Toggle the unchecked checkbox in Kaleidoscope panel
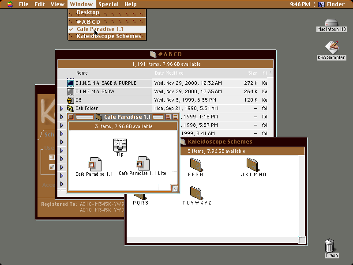This screenshot has height=265, width=353. (52, 157)
